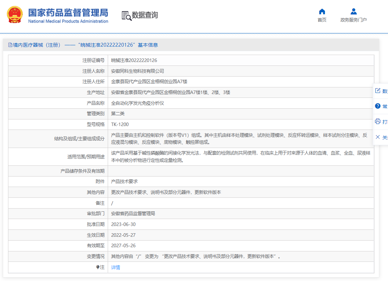
Task: Click the 批准日期 row label
Action: (x=96, y=224)
